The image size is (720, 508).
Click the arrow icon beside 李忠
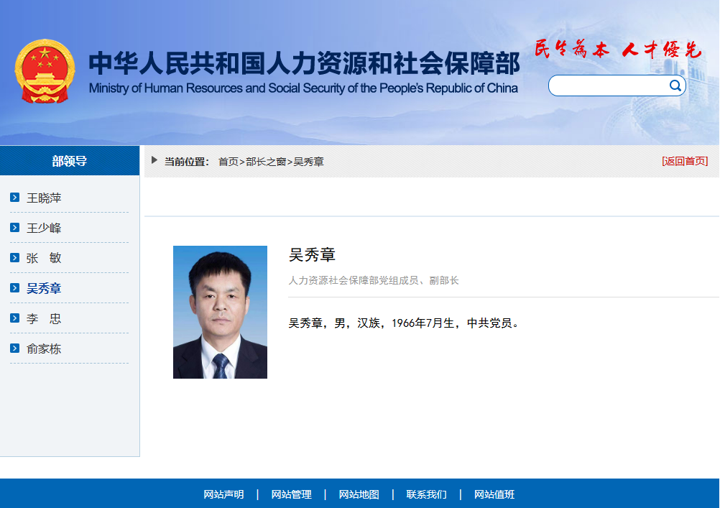(x=14, y=318)
